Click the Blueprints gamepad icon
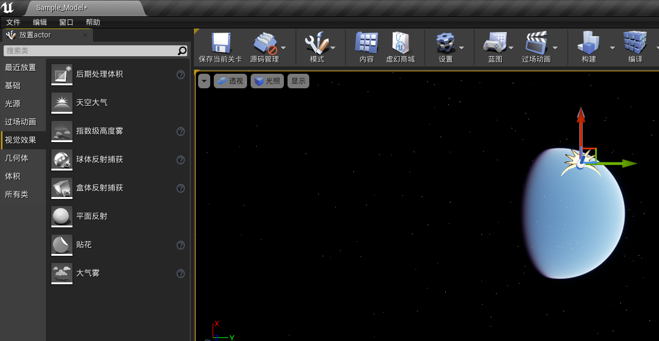 coord(495,43)
